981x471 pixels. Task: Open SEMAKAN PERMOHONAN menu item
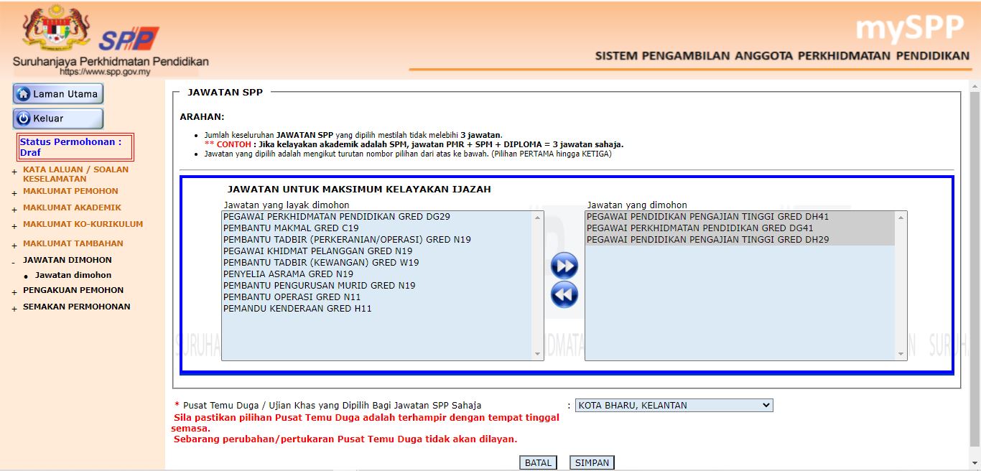pyautogui.click(x=76, y=307)
